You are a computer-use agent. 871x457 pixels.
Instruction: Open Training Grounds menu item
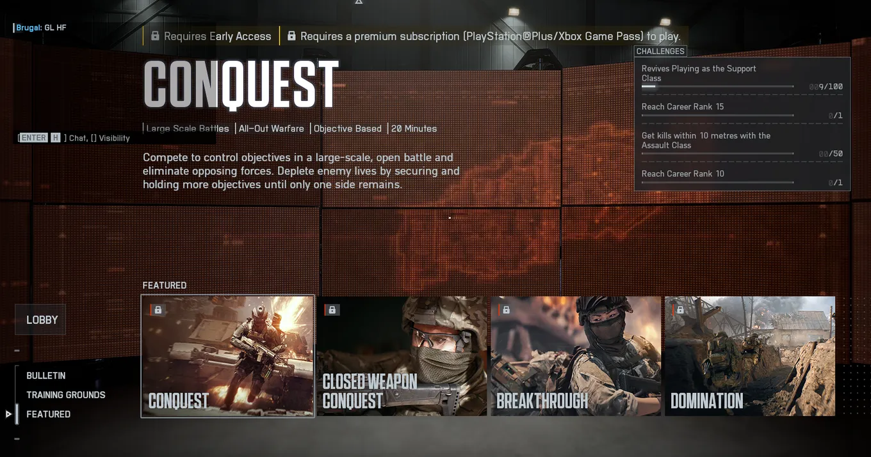click(66, 394)
